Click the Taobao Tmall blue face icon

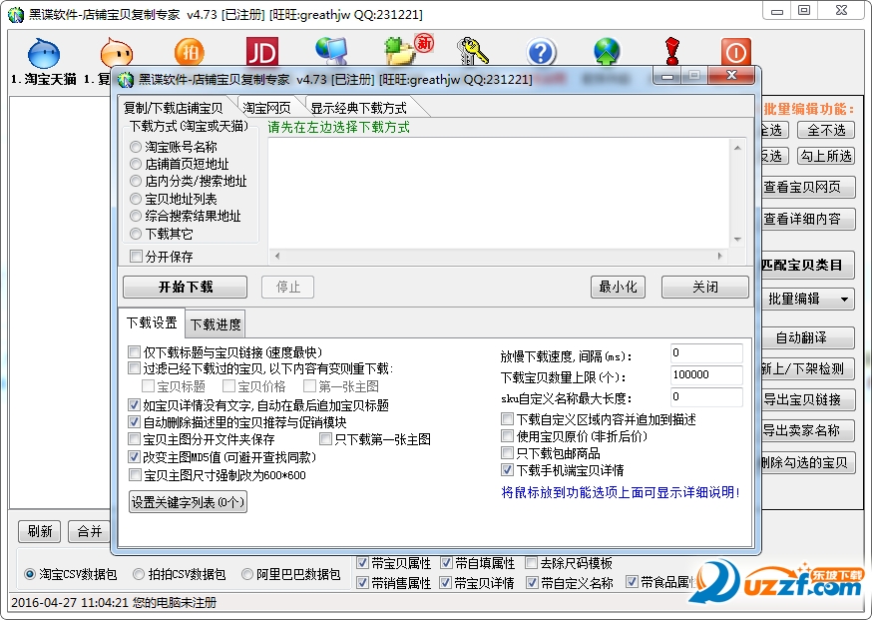click(43, 53)
